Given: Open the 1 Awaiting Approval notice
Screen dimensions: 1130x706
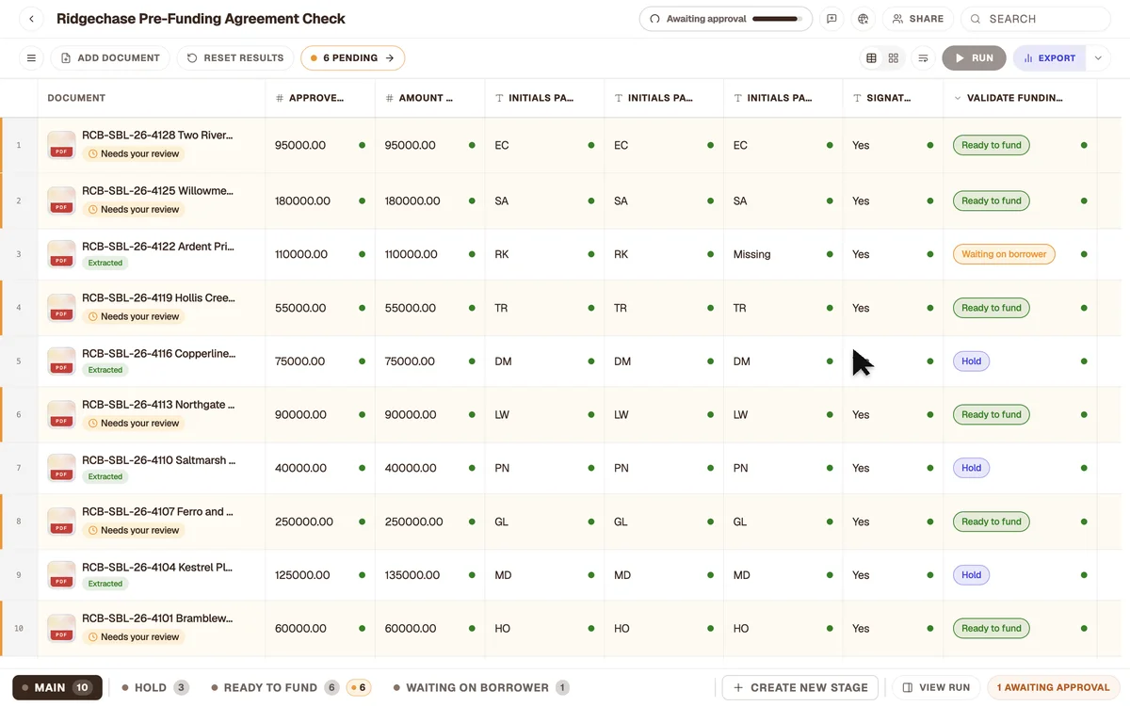Looking at the screenshot, I should tap(1053, 687).
